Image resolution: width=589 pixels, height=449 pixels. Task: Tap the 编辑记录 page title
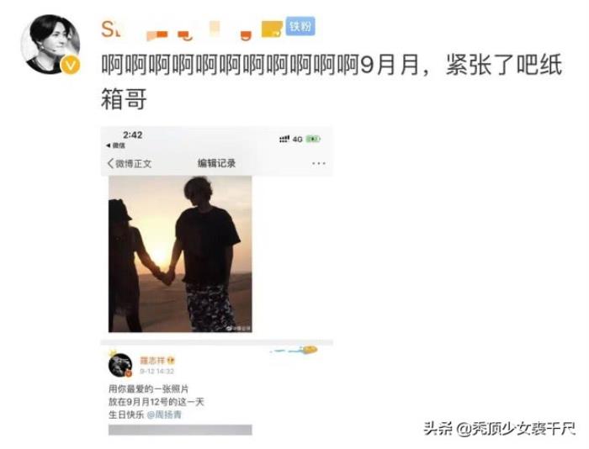click(x=217, y=163)
